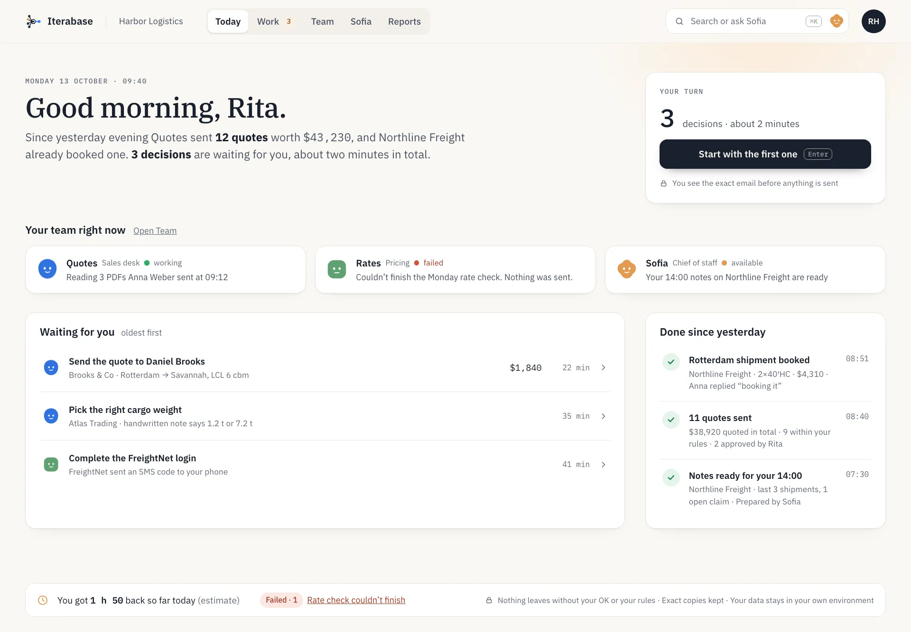Click the 11 quotes sent entry title

(720, 418)
